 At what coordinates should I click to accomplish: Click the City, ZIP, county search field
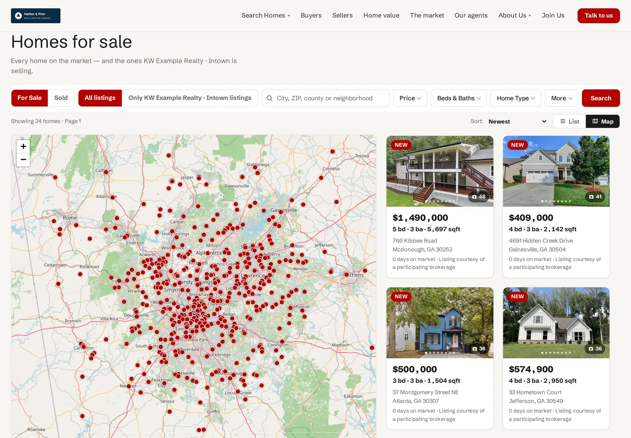click(x=326, y=98)
